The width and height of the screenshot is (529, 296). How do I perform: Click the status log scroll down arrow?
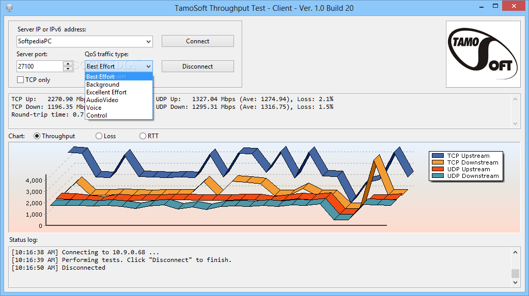tap(515, 283)
